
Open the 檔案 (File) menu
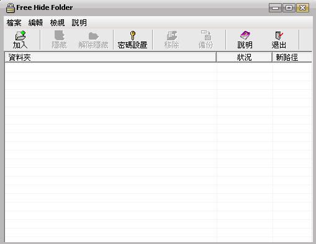coord(14,22)
